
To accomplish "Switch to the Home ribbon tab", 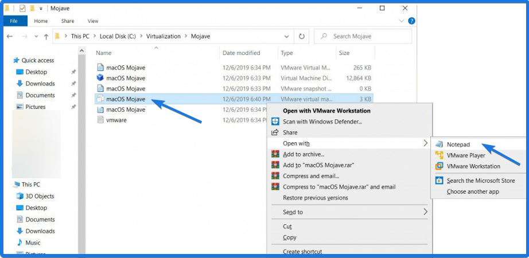I will 41,21.
